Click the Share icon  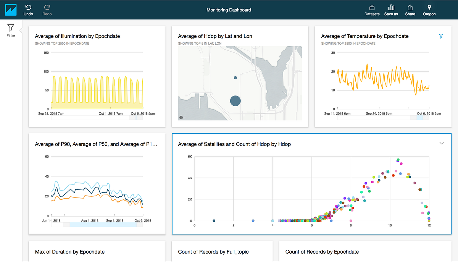(x=410, y=10)
